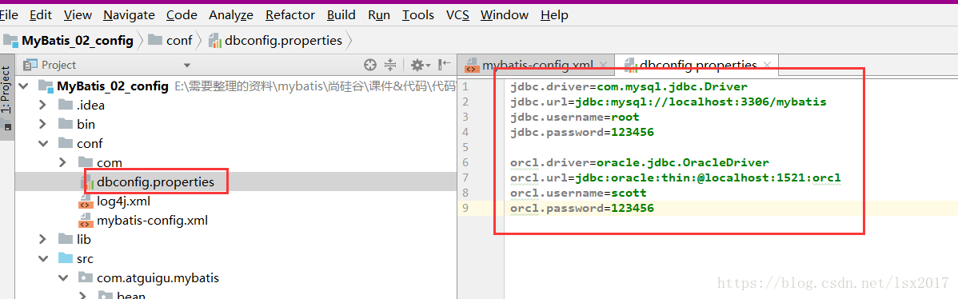Place cursor on the jdbc.url line
Screen dimensions: 958x299
668,102
